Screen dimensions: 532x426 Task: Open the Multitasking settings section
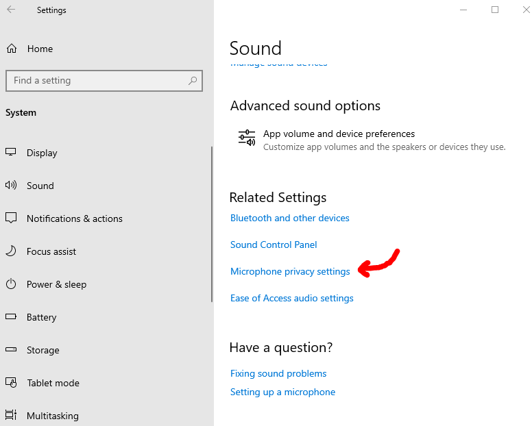(52, 416)
